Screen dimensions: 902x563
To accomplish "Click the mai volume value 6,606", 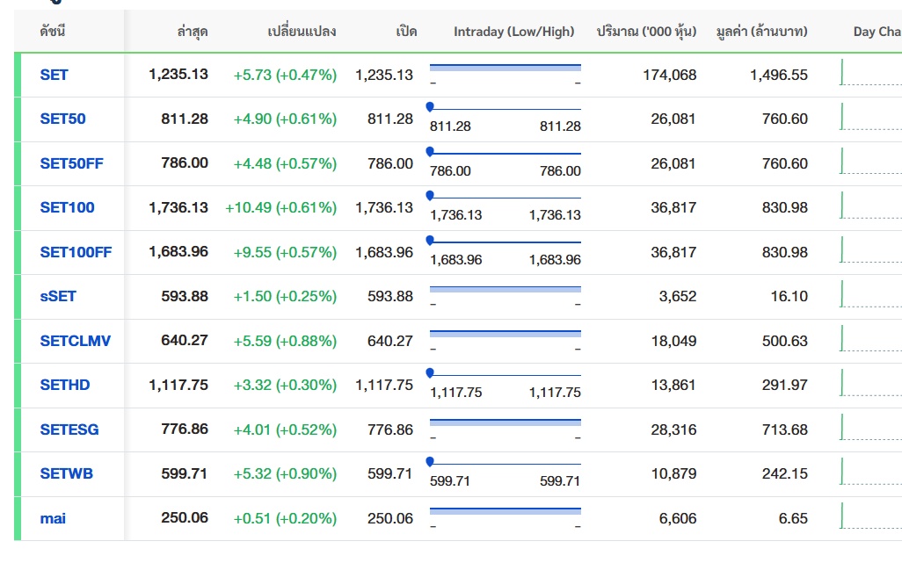I will coord(678,519).
